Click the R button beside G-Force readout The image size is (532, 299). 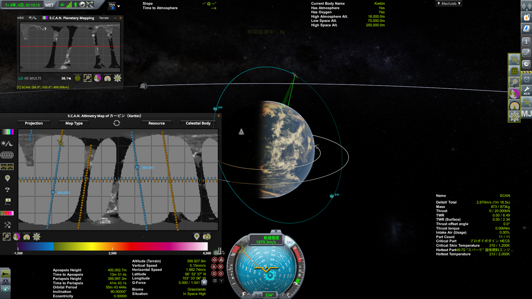(x=204, y=283)
